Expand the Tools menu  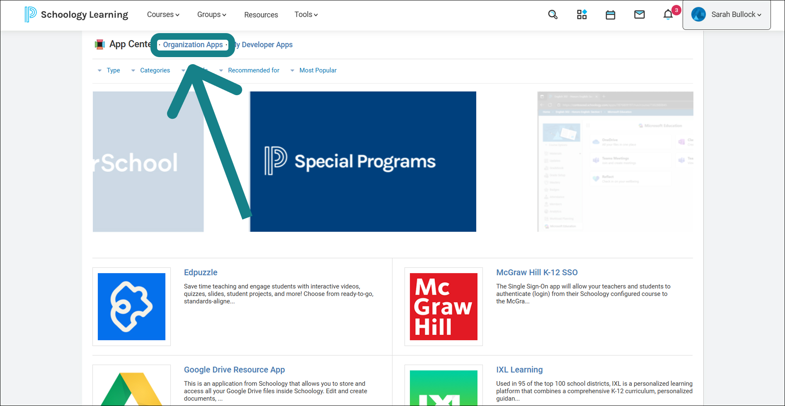point(306,14)
